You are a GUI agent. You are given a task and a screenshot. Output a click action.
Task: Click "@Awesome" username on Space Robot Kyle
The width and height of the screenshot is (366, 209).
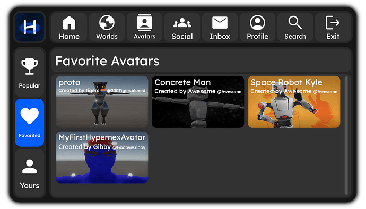pos(325,92)
